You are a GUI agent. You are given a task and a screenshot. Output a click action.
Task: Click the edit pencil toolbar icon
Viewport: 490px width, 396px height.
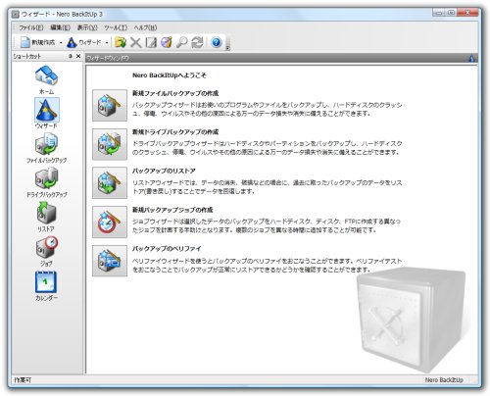click(x=151, y=42)
